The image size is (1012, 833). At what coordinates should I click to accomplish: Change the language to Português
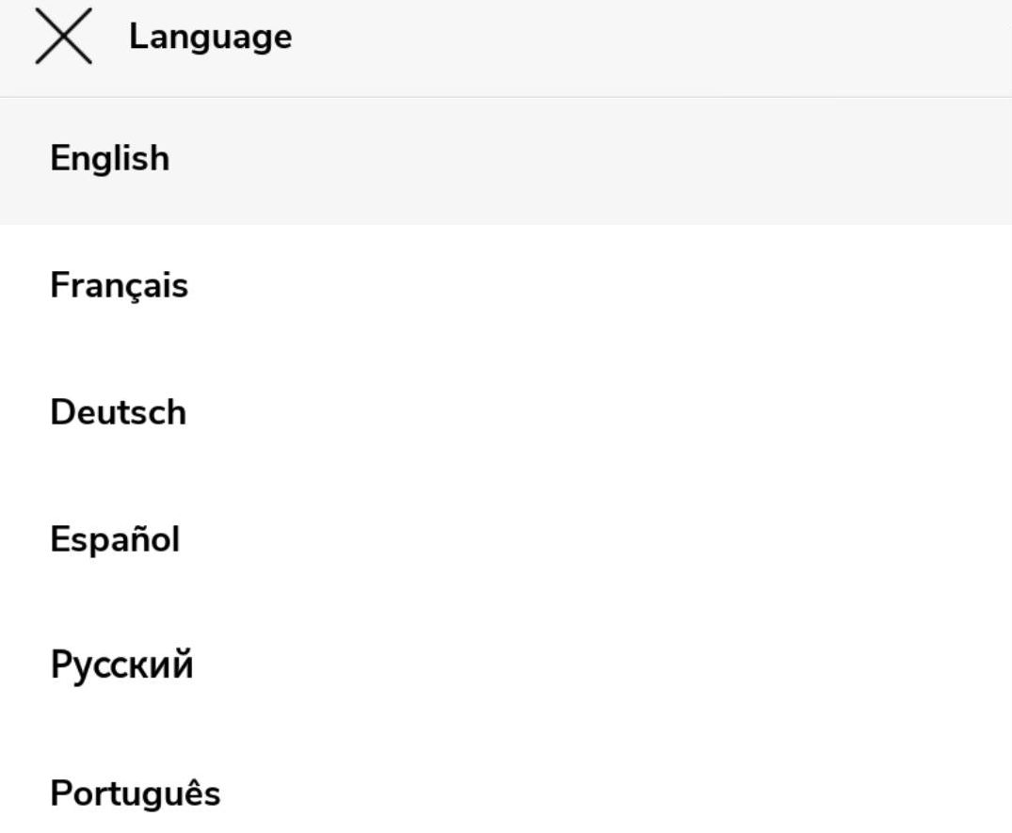coord(135,793)
